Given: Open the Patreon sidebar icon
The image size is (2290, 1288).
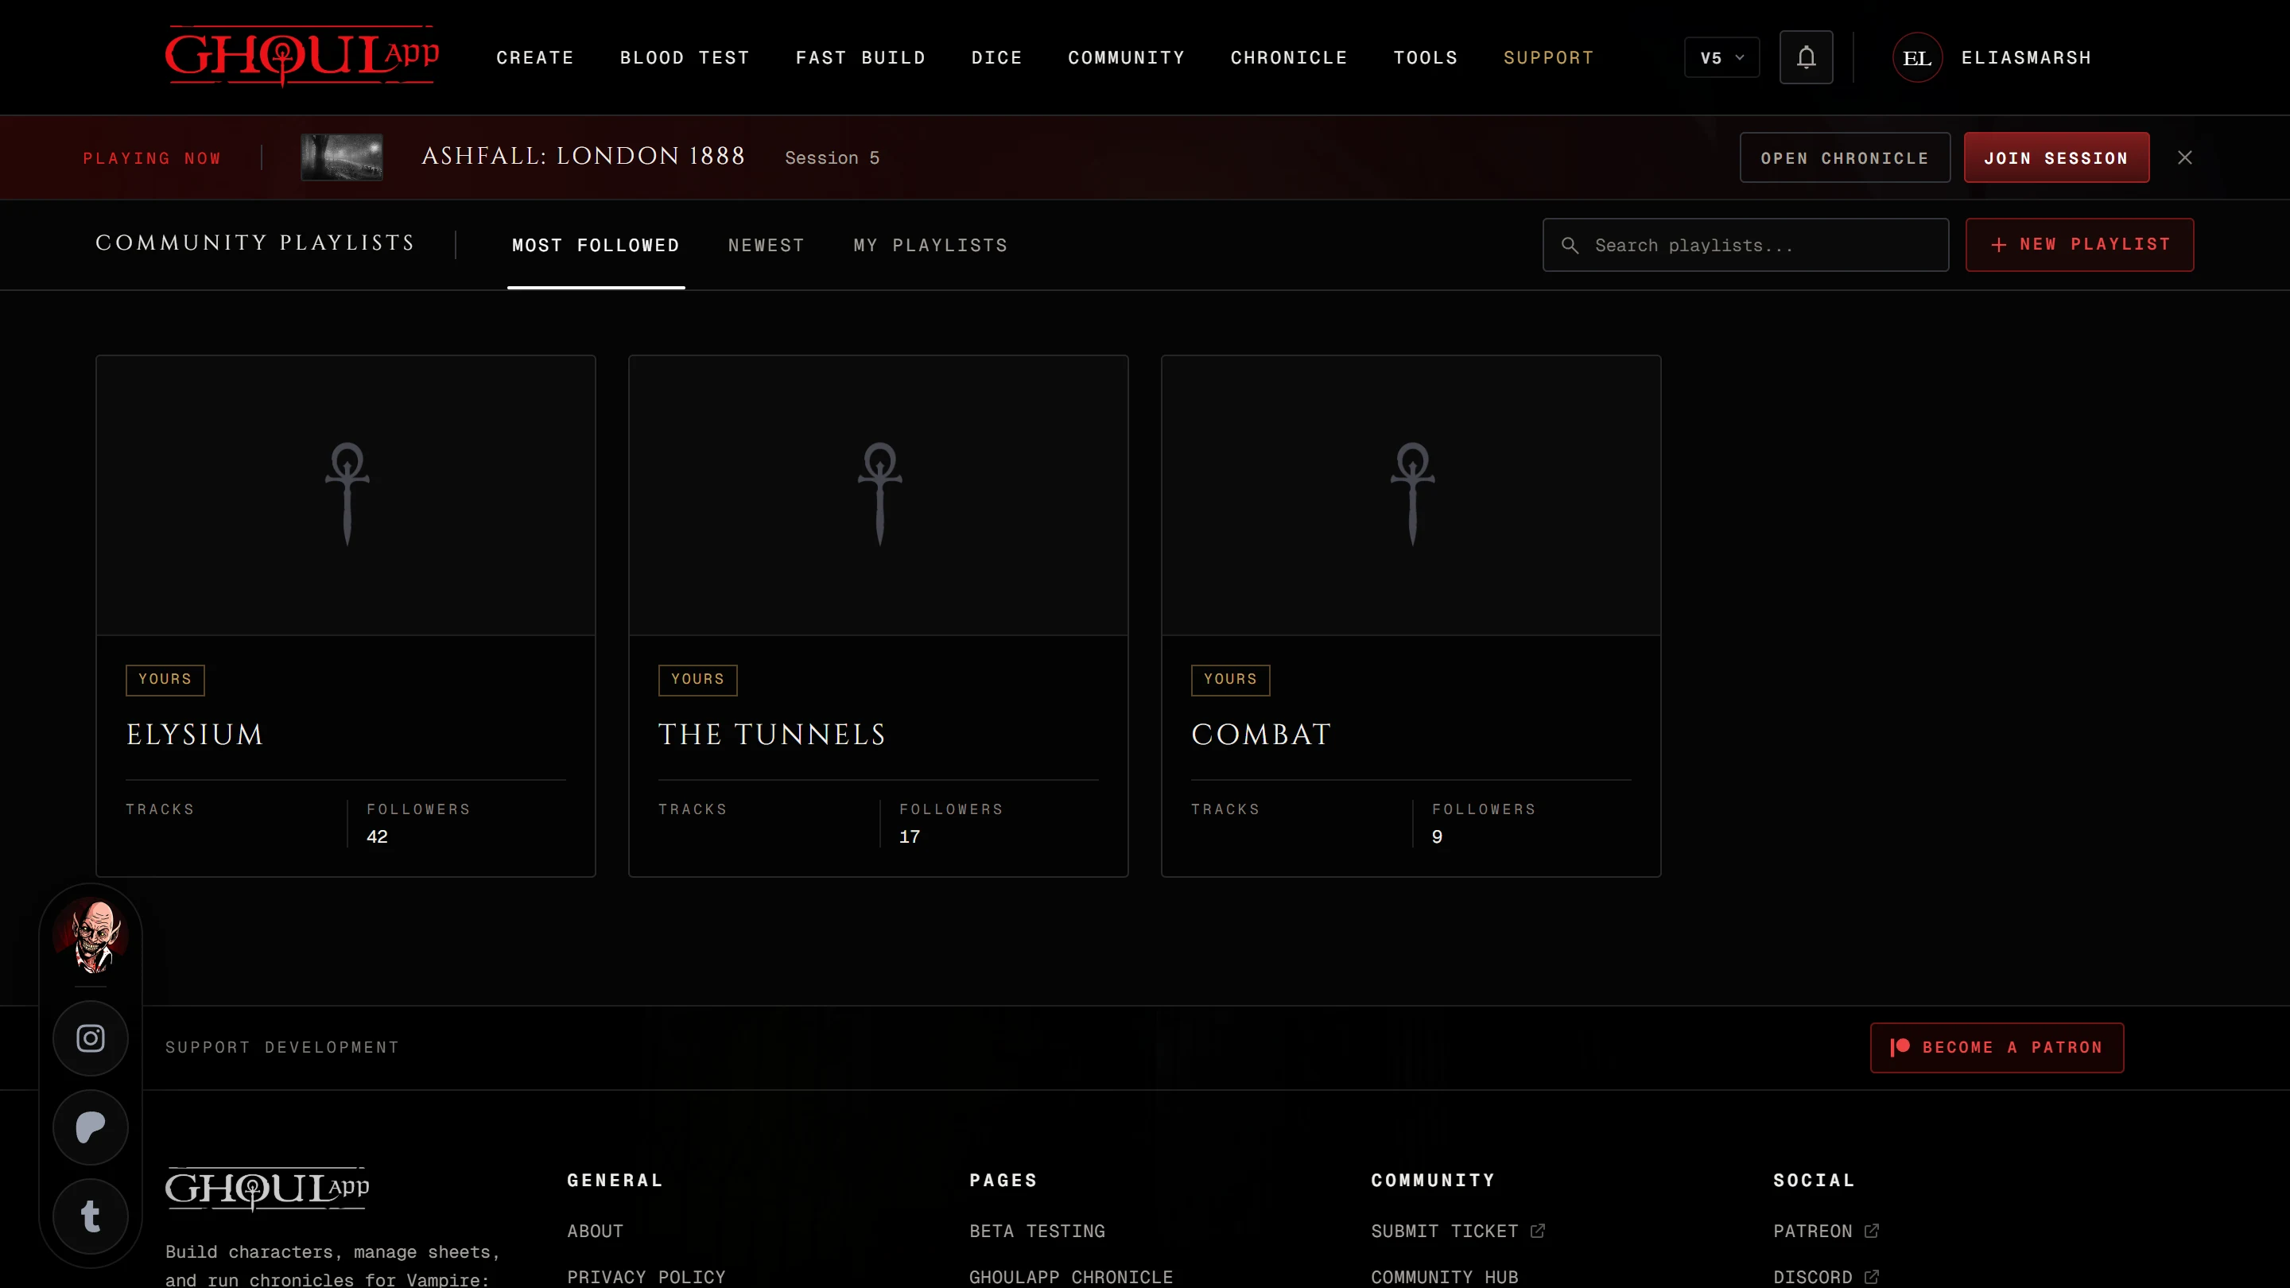Looking at the screenshot, I should click(x=91, y=1127).
